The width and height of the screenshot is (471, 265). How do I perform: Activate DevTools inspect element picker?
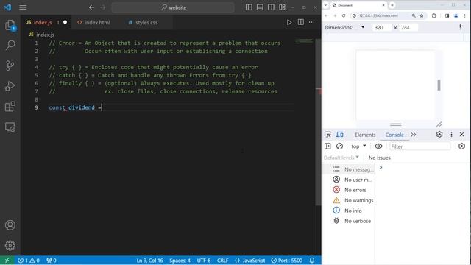point(327,135)
